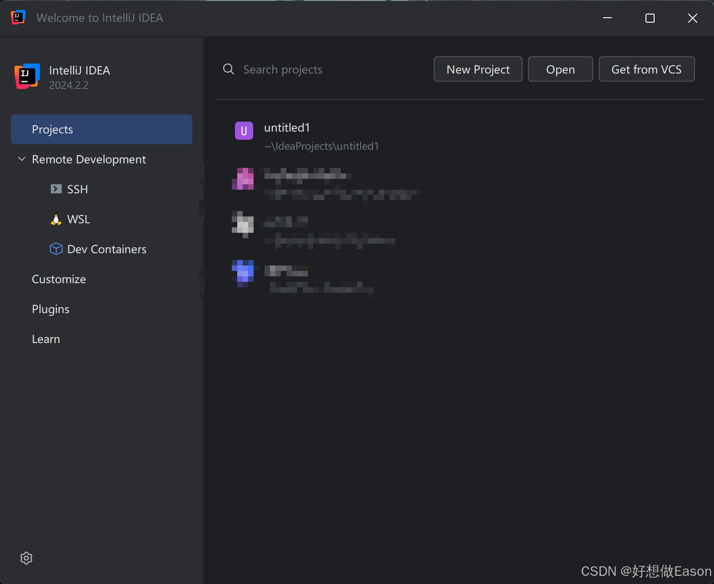
Task: Maximize the Welcome window
Action: 650,18
